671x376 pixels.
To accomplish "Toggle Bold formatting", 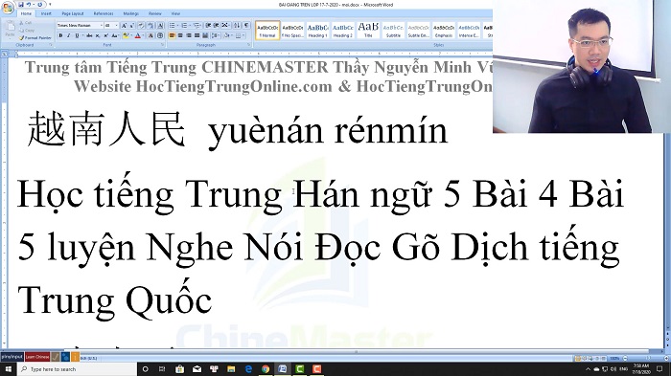I will point(60,36).
